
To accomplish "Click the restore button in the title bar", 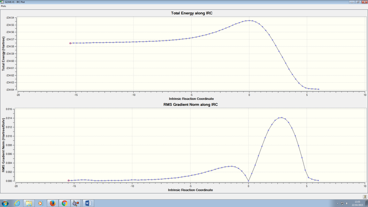I will tap(358, 2).
